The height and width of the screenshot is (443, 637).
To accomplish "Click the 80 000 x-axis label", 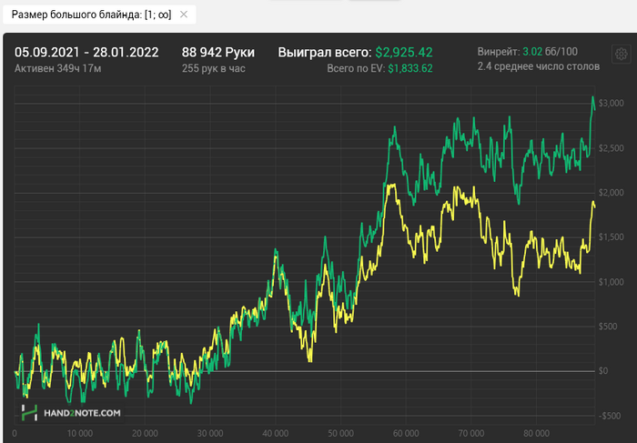I will click(x=536, y=433).
